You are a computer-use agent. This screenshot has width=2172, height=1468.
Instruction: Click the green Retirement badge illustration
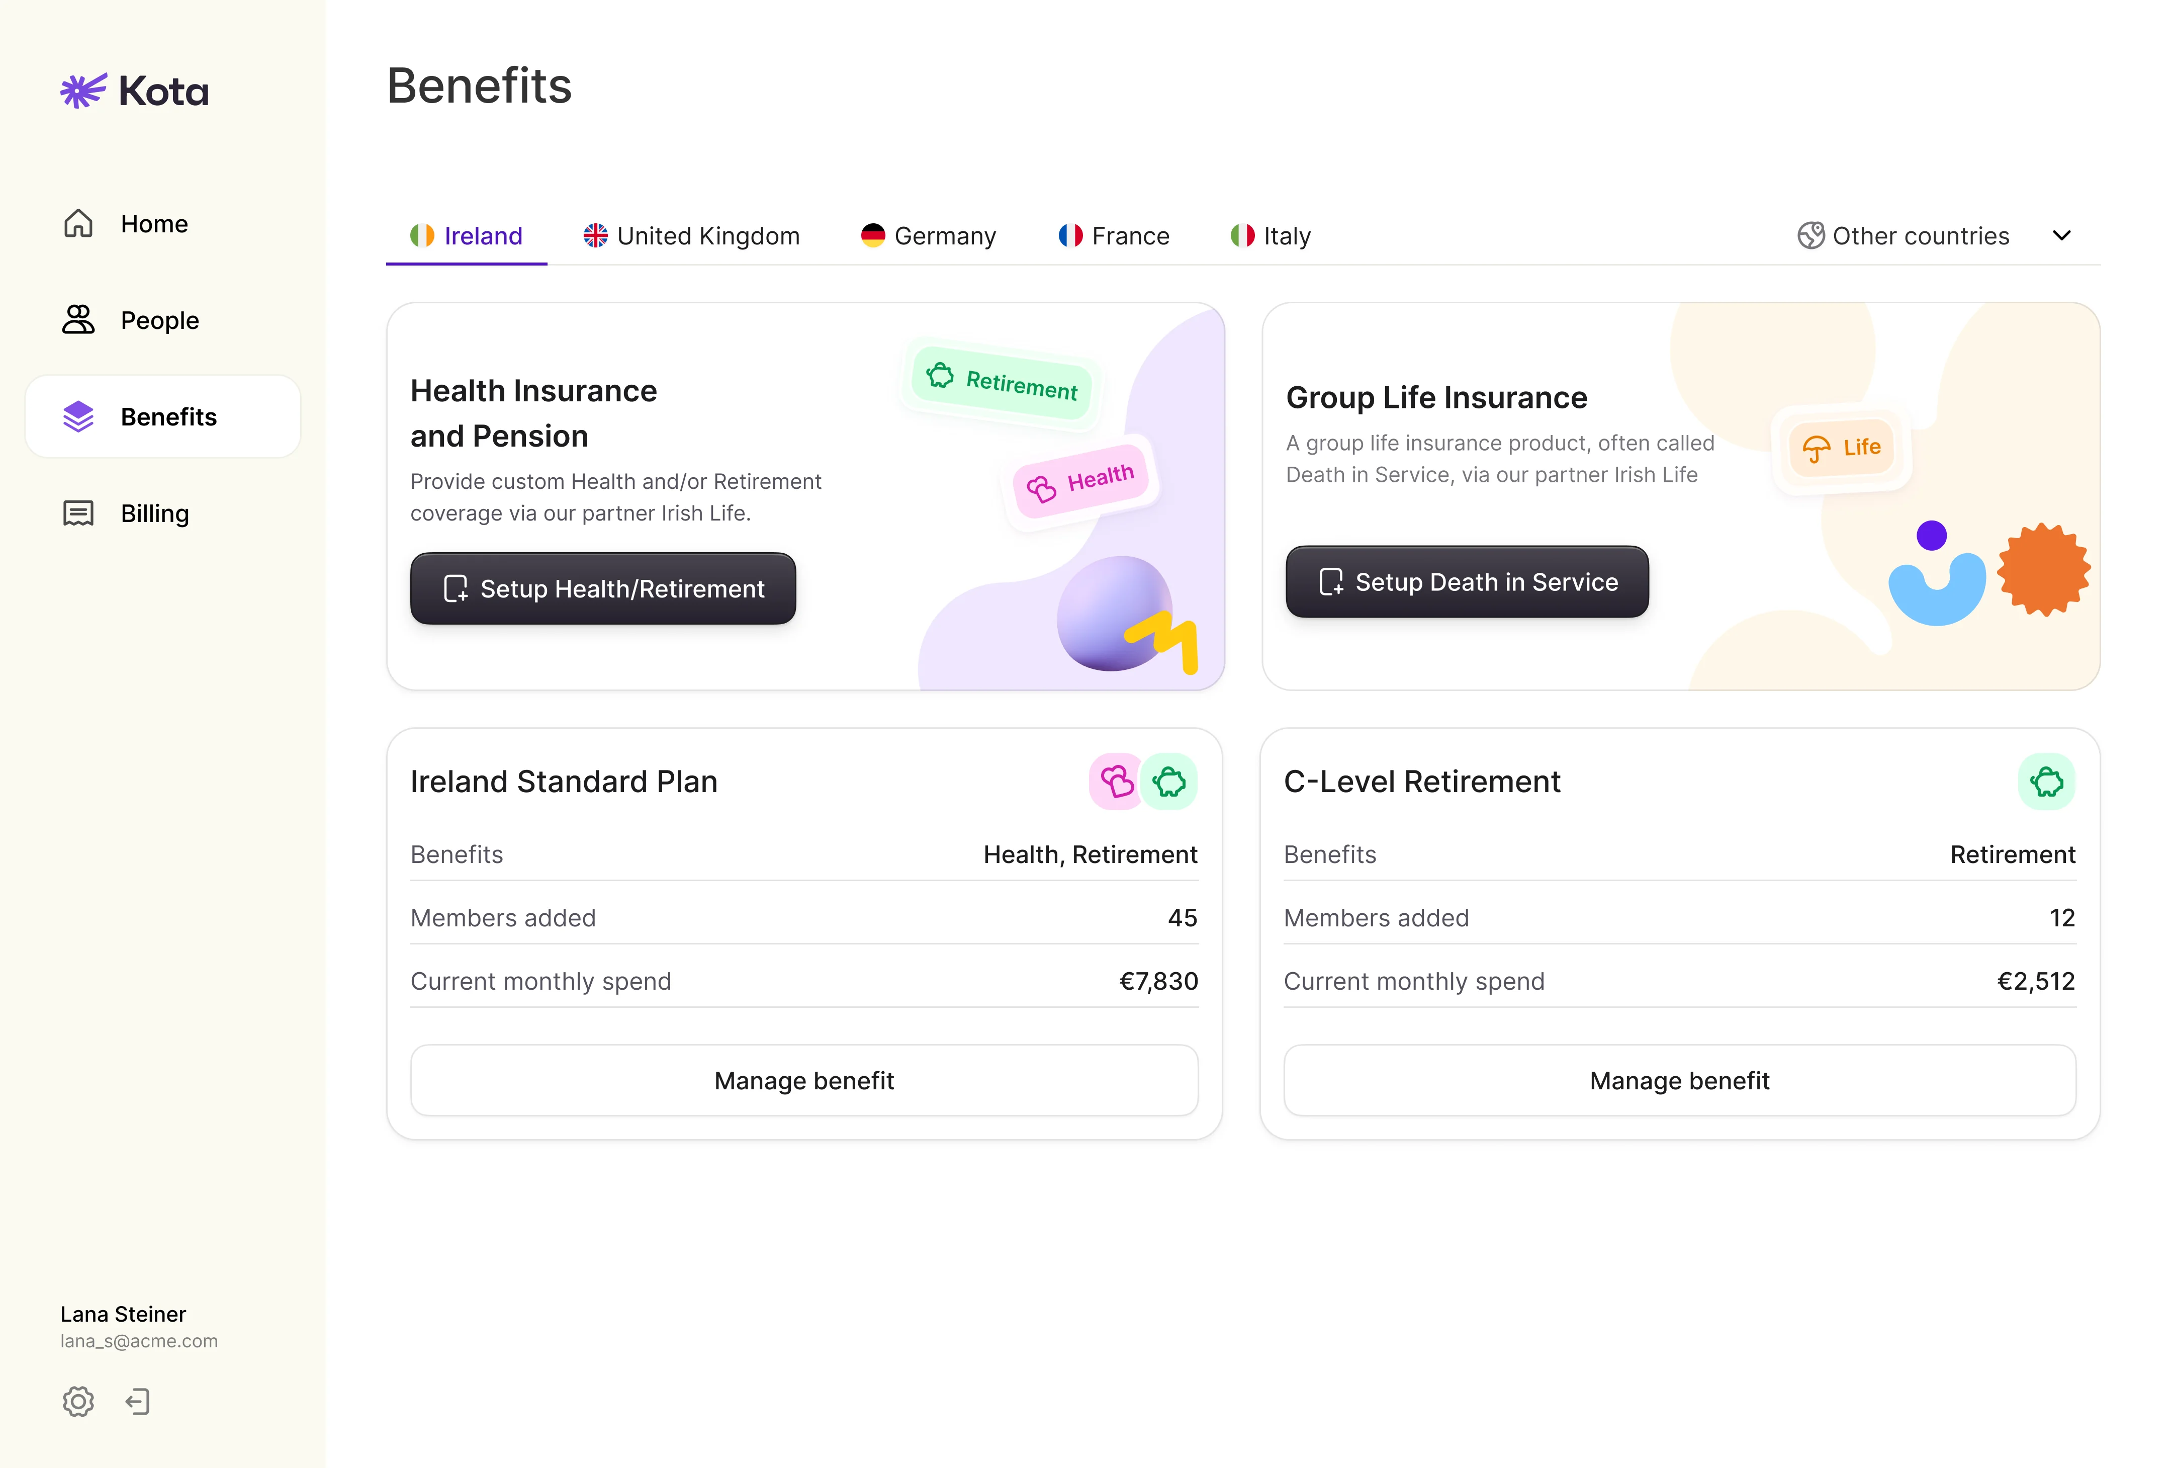point(1002,382)
